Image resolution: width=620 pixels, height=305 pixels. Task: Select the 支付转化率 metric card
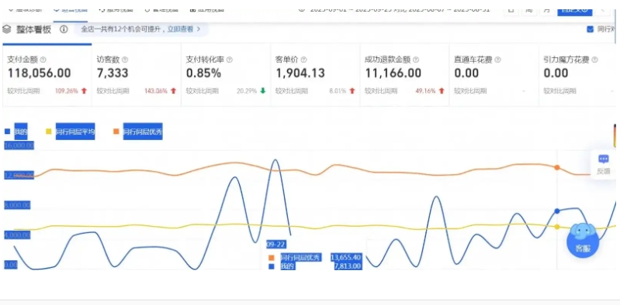click(x=226, y=75)
